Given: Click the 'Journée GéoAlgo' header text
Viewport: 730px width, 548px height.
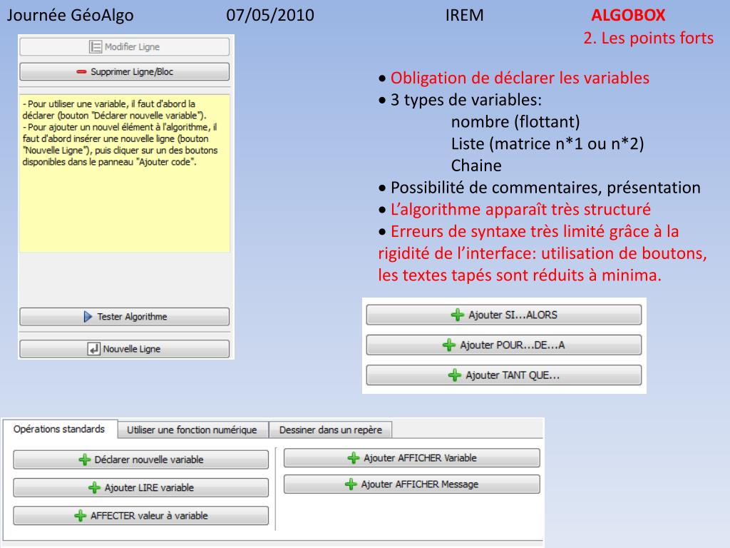Looking at the screenshot, I should pyautogui.click(x=71, y=16).
